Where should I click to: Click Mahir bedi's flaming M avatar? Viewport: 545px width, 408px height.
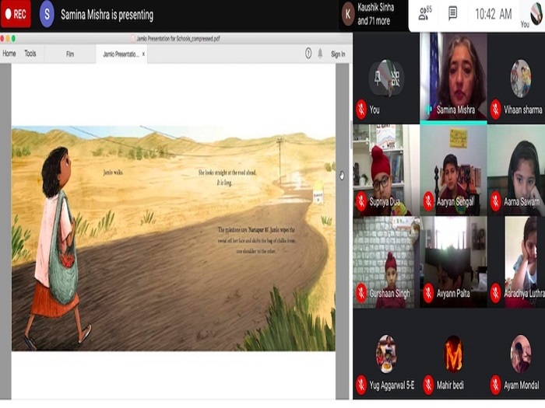pos(453,354)
